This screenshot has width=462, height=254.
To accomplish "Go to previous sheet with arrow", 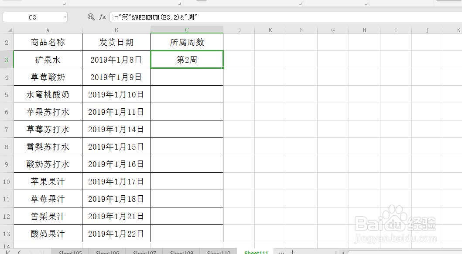I will pyautogui.click(x=19, y=252).
